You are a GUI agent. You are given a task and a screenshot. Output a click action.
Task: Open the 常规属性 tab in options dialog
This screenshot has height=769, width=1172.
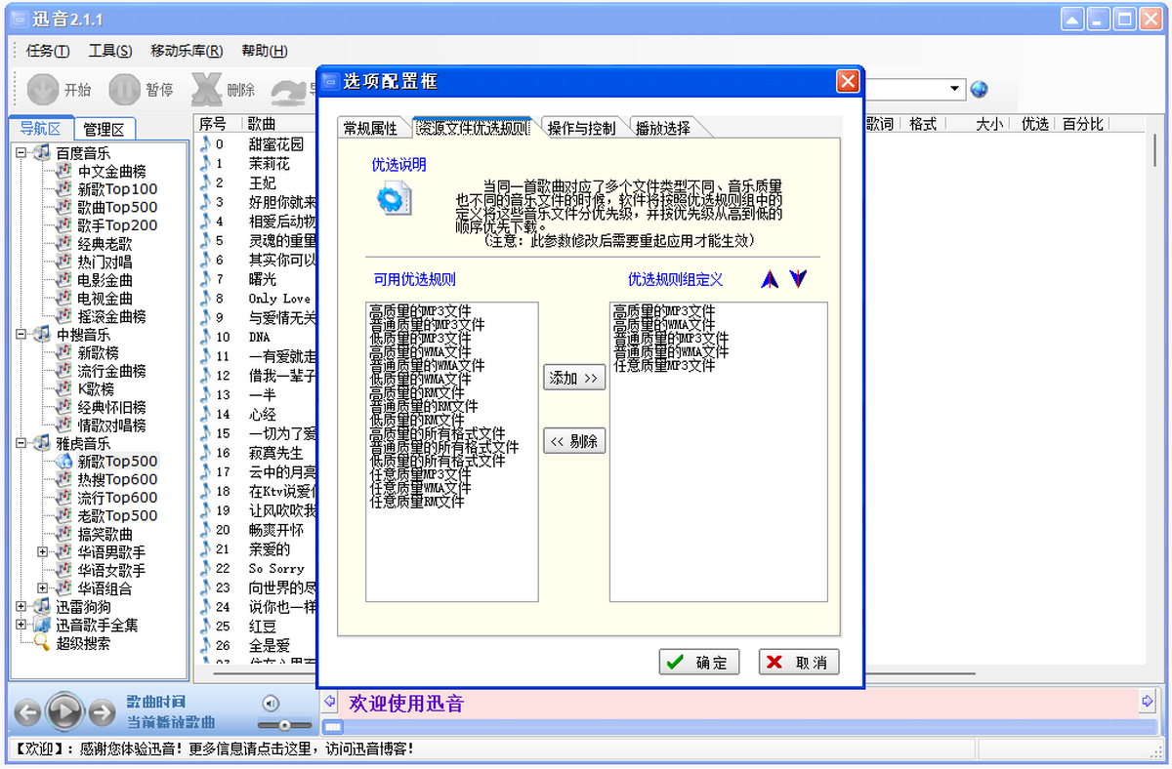(370, 128)
